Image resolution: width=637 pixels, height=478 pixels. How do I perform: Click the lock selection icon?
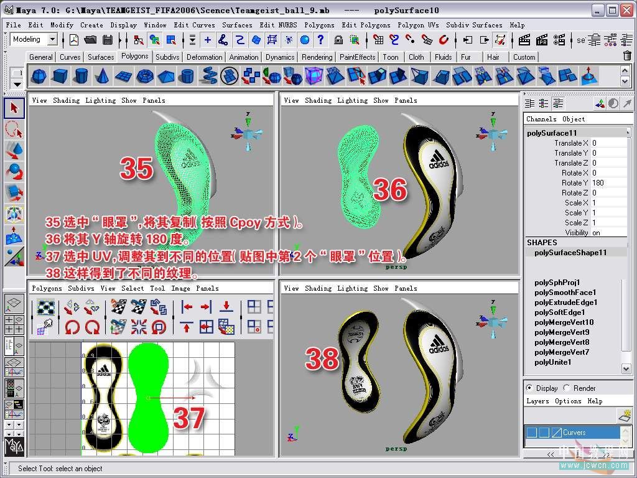pos(338,39)
